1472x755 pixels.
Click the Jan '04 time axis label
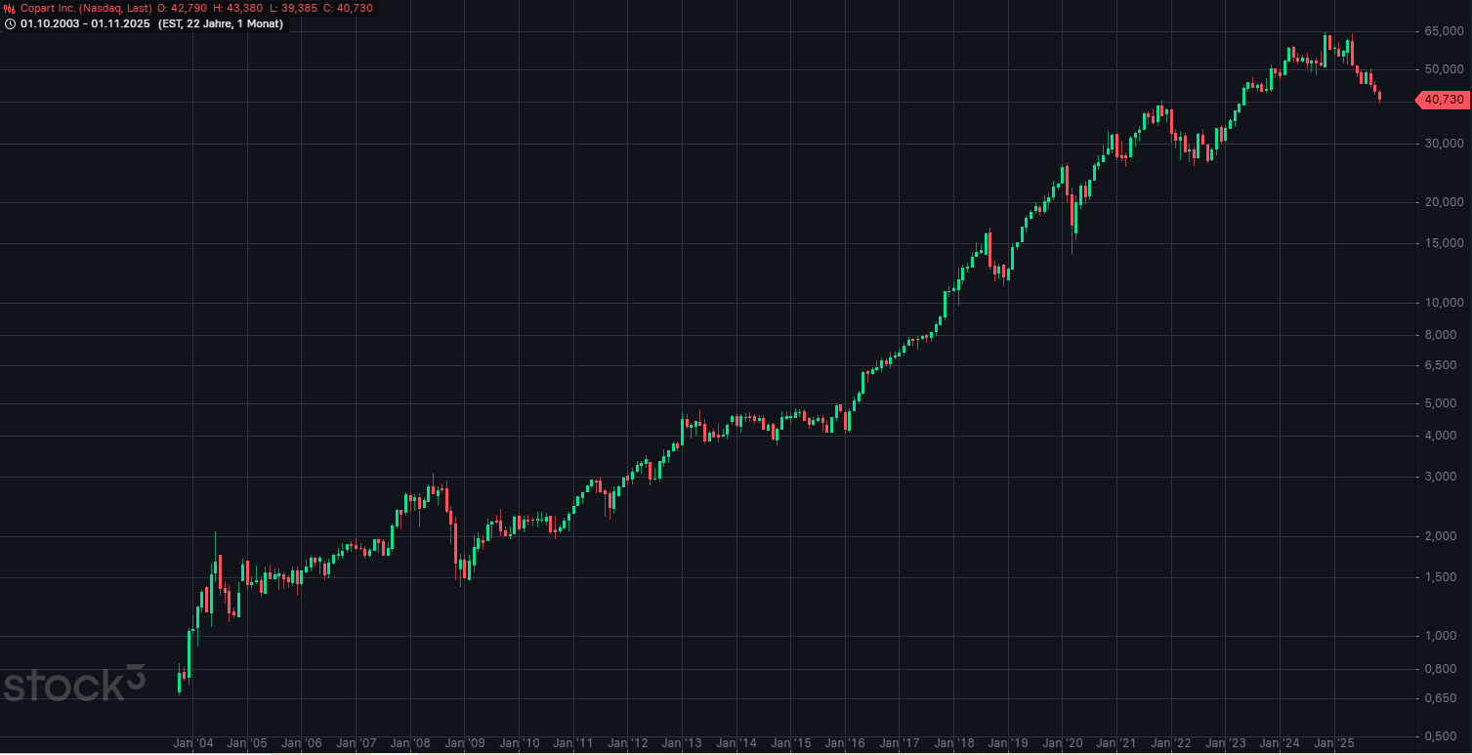click(192, 743)
